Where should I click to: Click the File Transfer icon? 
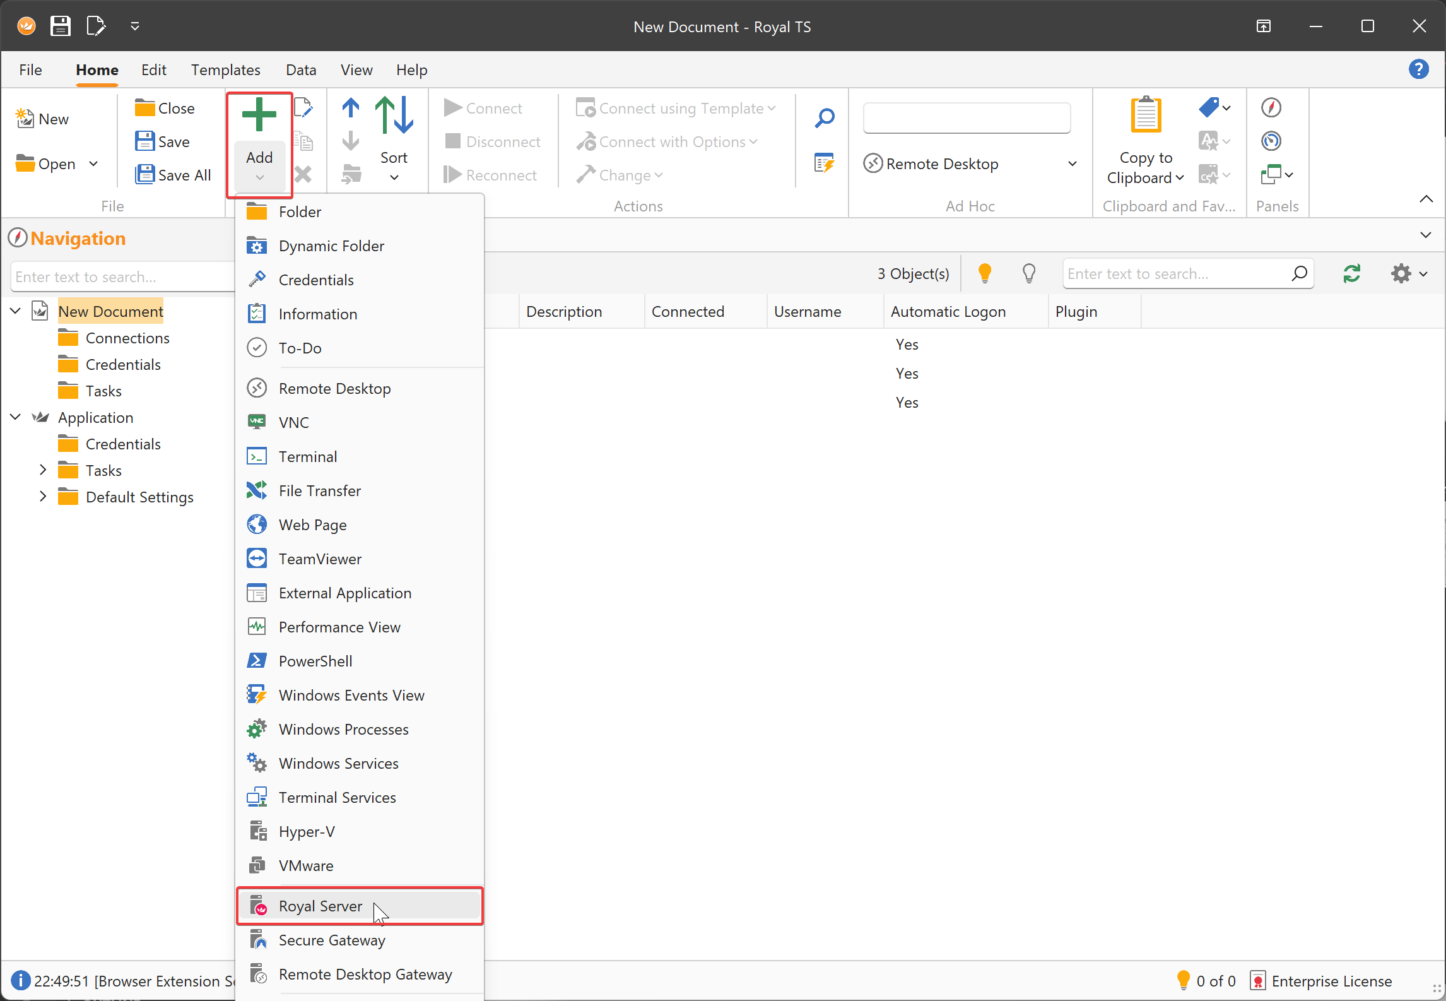coord(257,490)
